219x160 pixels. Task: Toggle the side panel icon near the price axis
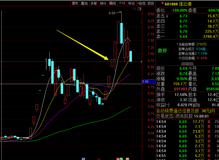pyautogui.click(x=139, y=9)
